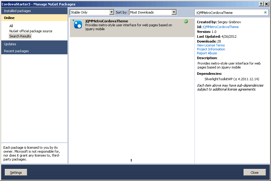Click the Version 1.0 line

click(x=207, y=32)
